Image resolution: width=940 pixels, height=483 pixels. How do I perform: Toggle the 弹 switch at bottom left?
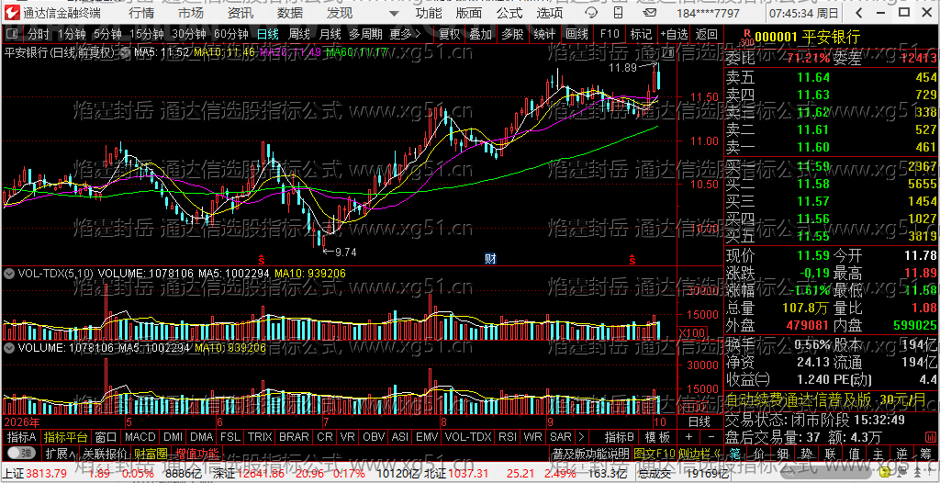click(x=22, y=453)
